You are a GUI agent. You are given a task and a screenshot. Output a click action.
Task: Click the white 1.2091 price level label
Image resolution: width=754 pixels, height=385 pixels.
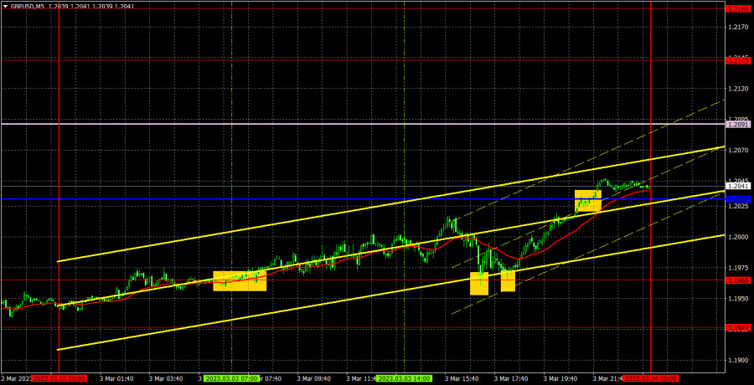pos(738,124)
